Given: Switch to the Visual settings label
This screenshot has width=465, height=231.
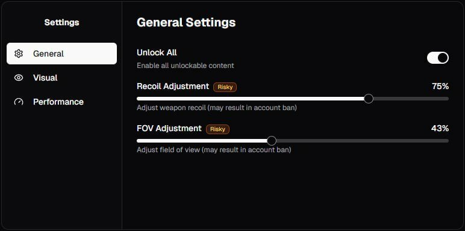Looking at the screenshot, I should point(45,78).
